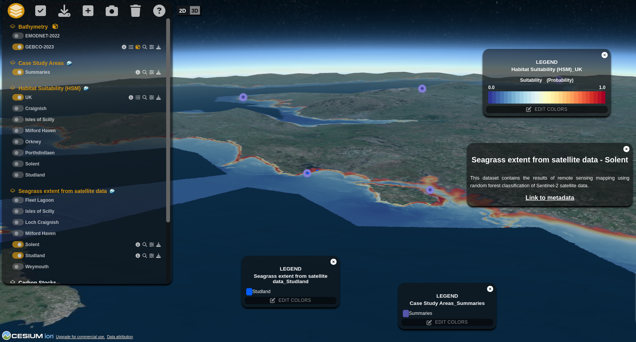Enable the HSM Orkney layer
This screenshot has width=636, height=342.
pyautogui.click(x=18, y=142)
